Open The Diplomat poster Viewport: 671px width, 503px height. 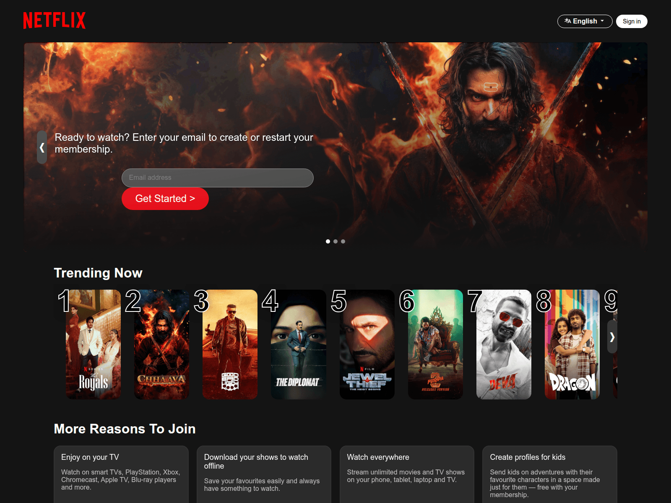(298, 344)
